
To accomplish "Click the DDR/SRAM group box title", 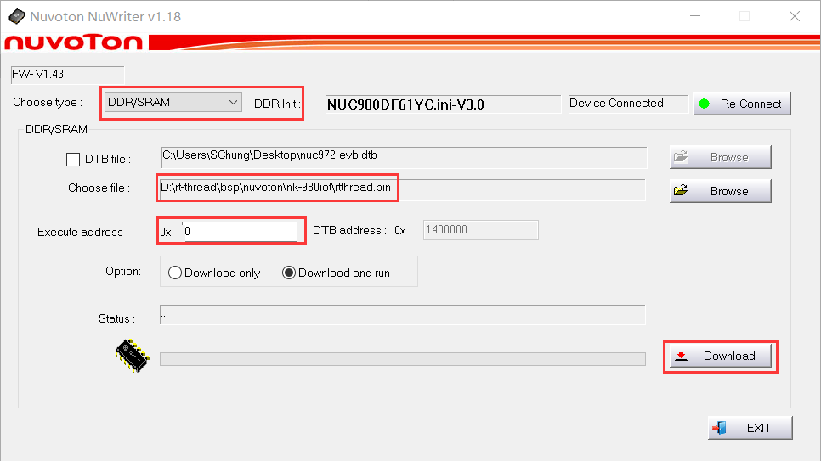I will click(x=56, y=129).
